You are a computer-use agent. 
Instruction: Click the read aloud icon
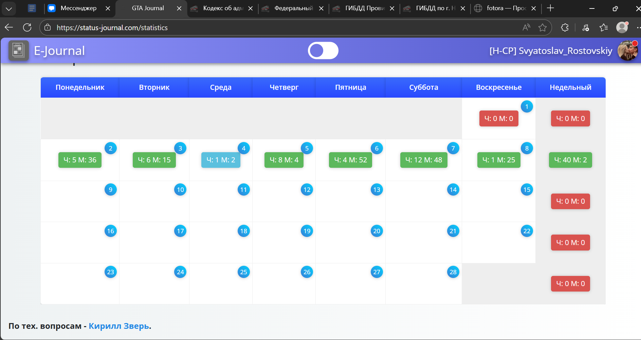[x=526, y=27]
